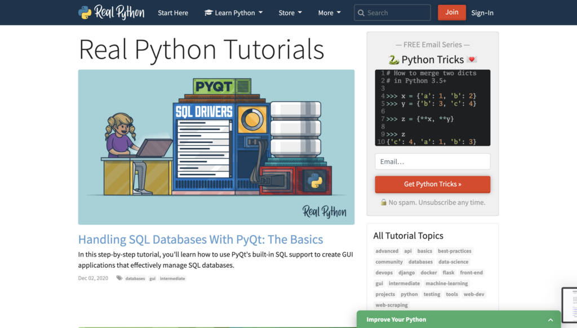577x328 pixels.
Task: Select the data-science topic tag
Action: (x=454, y=262)
